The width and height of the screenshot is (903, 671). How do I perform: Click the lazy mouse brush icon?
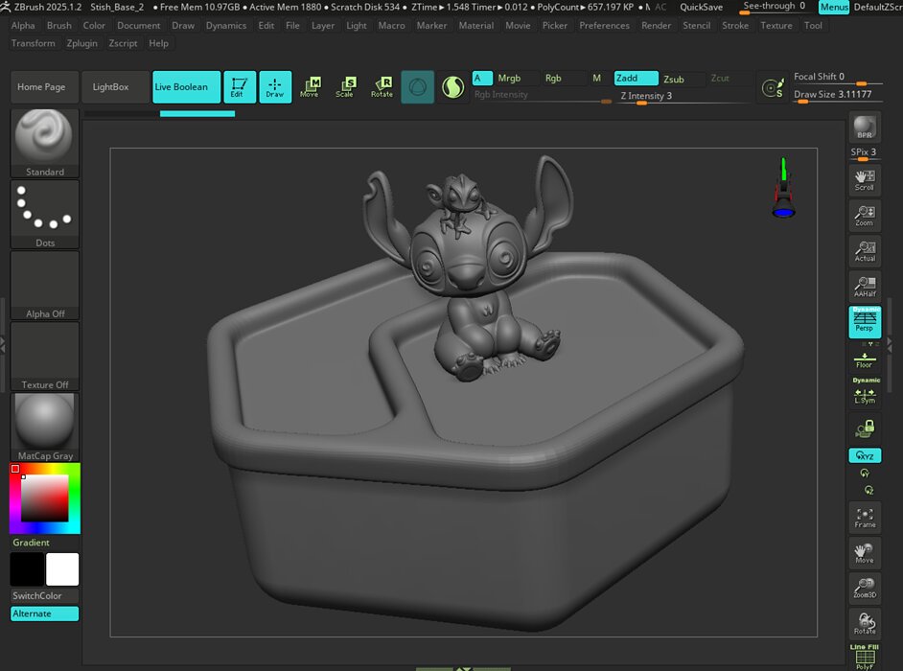(773, 87)
